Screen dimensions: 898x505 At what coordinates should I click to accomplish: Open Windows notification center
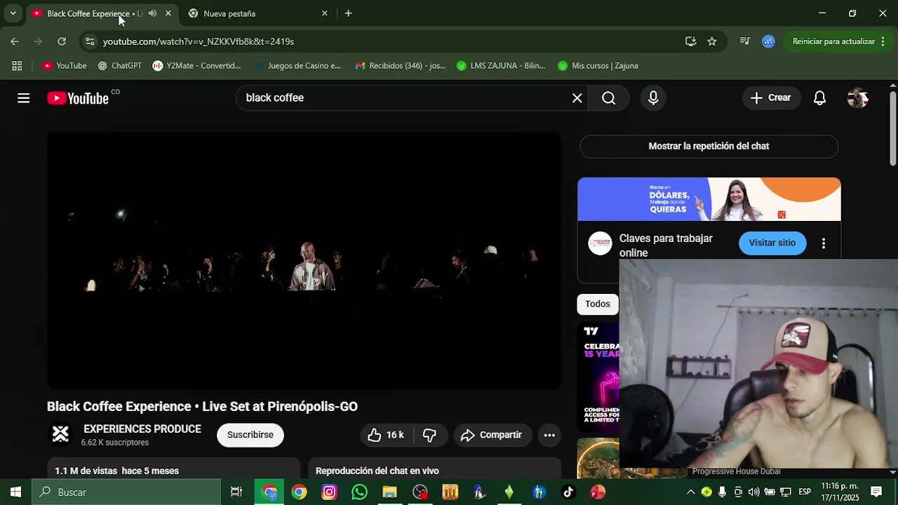point(876,492)
